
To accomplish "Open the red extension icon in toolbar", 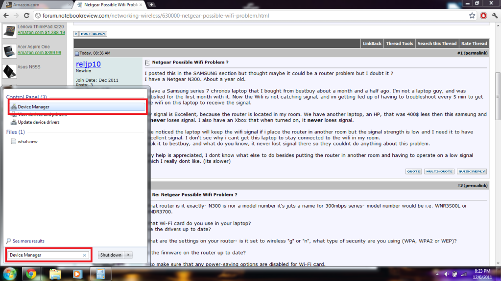I will (483, 16).
